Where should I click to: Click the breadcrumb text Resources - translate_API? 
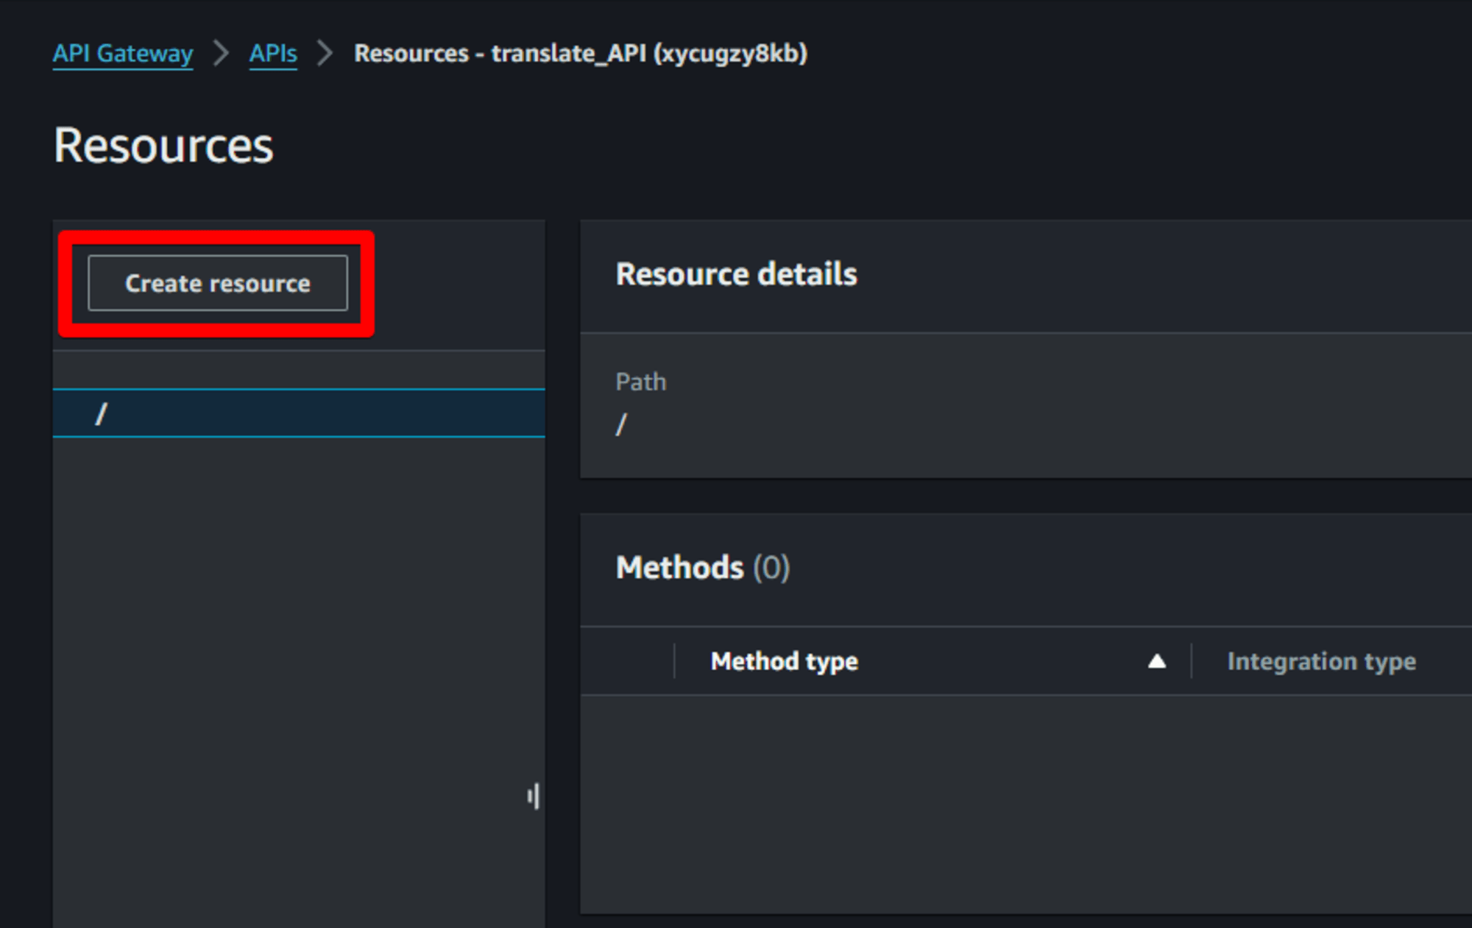[x=581, y=54]
